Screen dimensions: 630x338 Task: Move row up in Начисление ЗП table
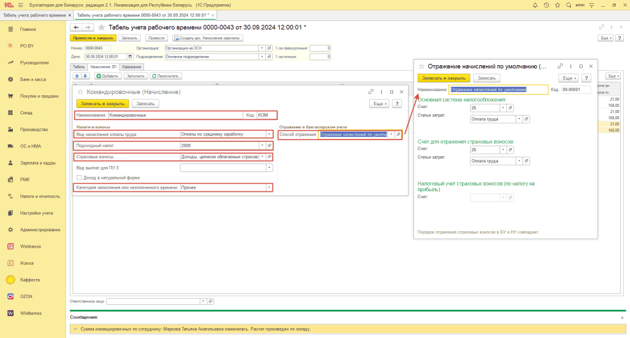[77, 76]
